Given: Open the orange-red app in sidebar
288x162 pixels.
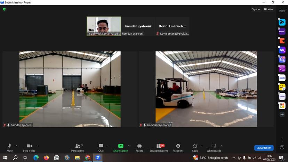Looking at the screenshot, I should (x=282, y=41).
